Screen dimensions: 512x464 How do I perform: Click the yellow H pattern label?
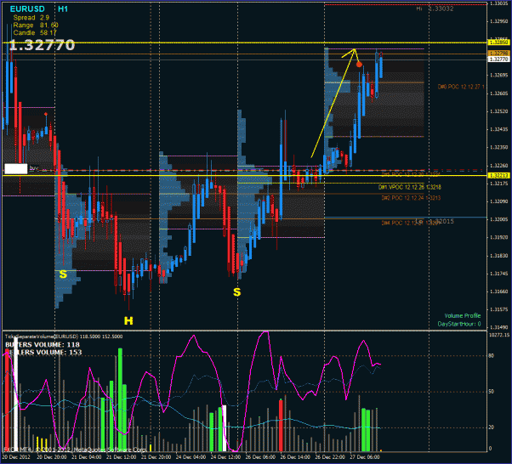click(x=128, y=320)
